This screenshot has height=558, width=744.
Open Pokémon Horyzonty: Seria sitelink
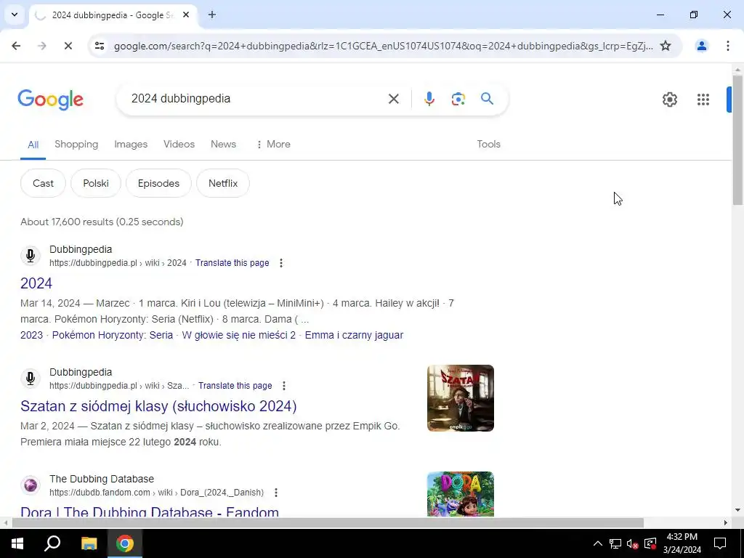(113, 335)
